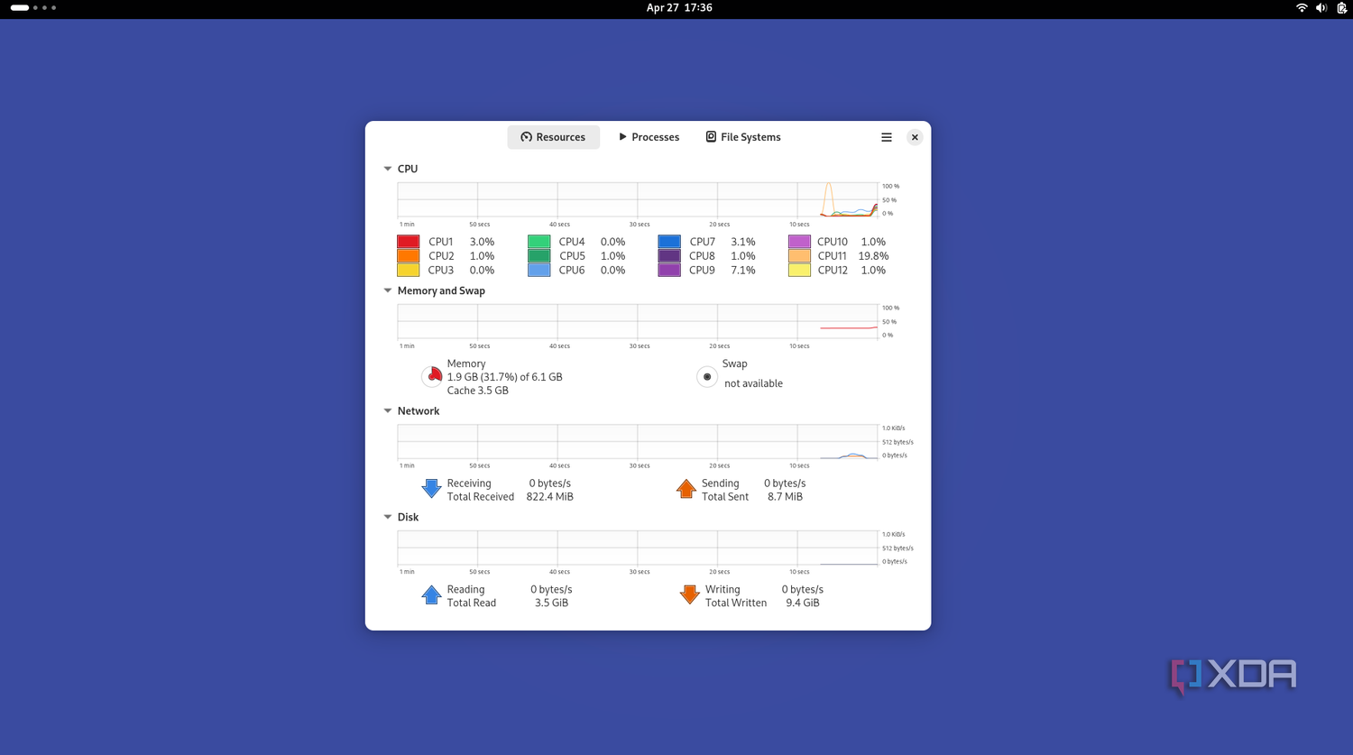Open the Wi-Fi status icon in top bar
The image size is (1353, 755).
(x=1302, y=8)
